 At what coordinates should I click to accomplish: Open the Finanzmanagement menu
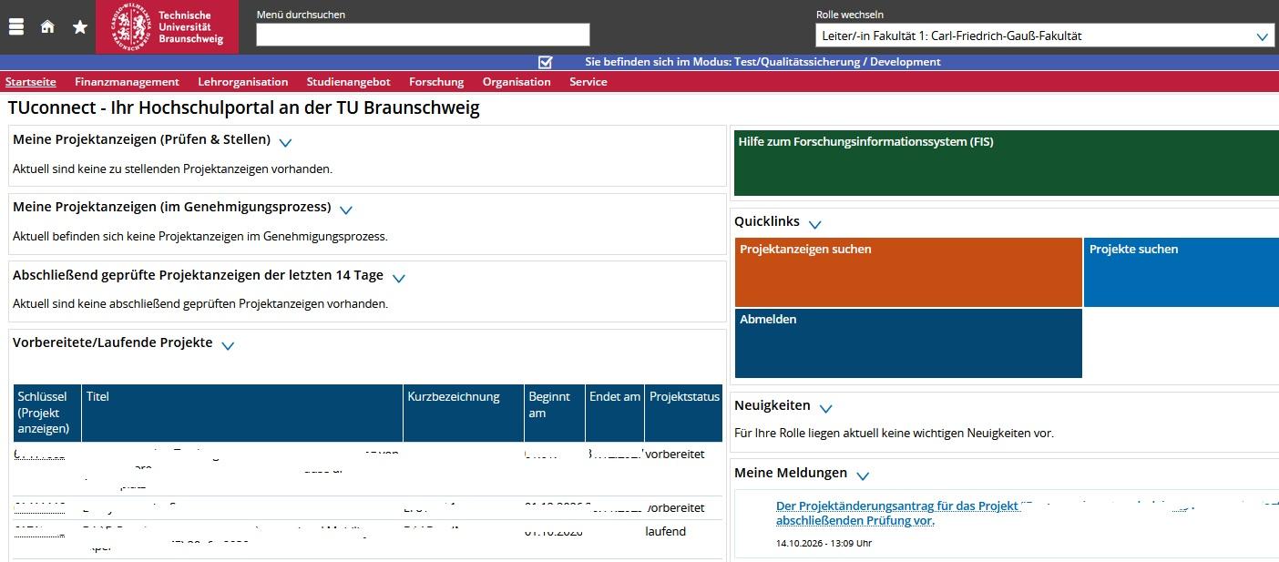127,82
